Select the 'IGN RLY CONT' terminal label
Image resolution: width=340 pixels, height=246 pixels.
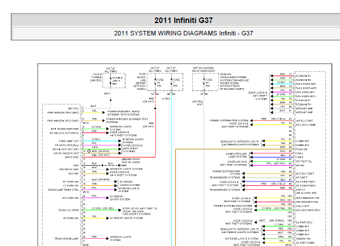click(305, 121)
